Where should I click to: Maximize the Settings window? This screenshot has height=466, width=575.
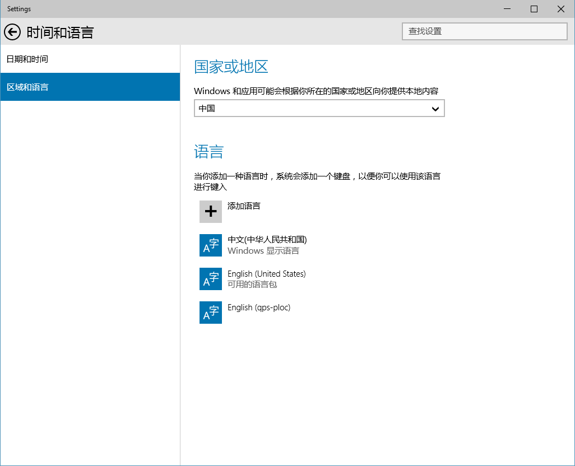pyautogui.click(x=534, y=9)
